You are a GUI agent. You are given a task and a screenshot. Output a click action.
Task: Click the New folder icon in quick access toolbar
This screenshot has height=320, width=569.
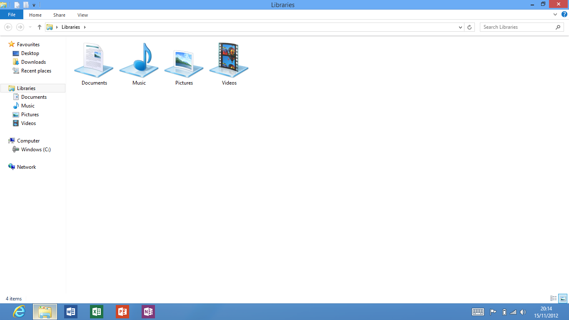click(x=26, y=5)
